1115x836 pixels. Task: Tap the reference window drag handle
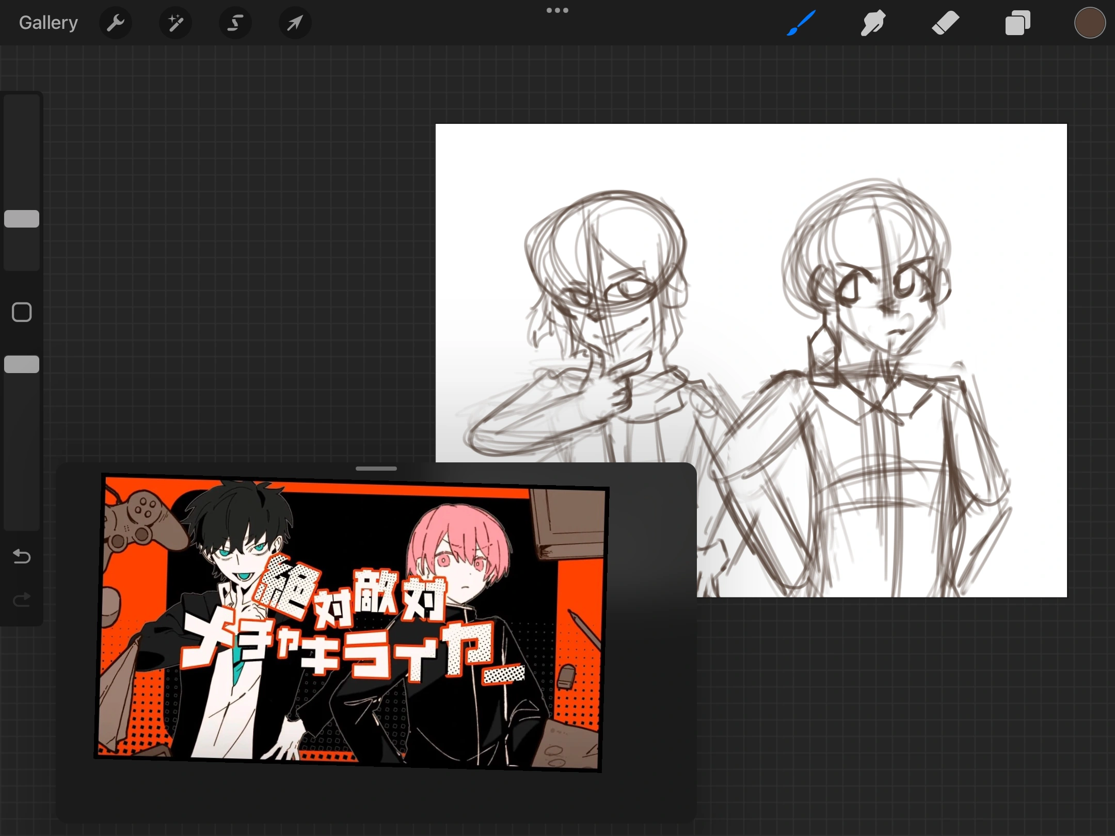(376, 468)
